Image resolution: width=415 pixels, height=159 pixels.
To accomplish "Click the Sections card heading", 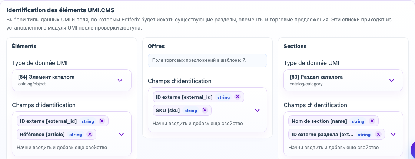I will point(295,46).
